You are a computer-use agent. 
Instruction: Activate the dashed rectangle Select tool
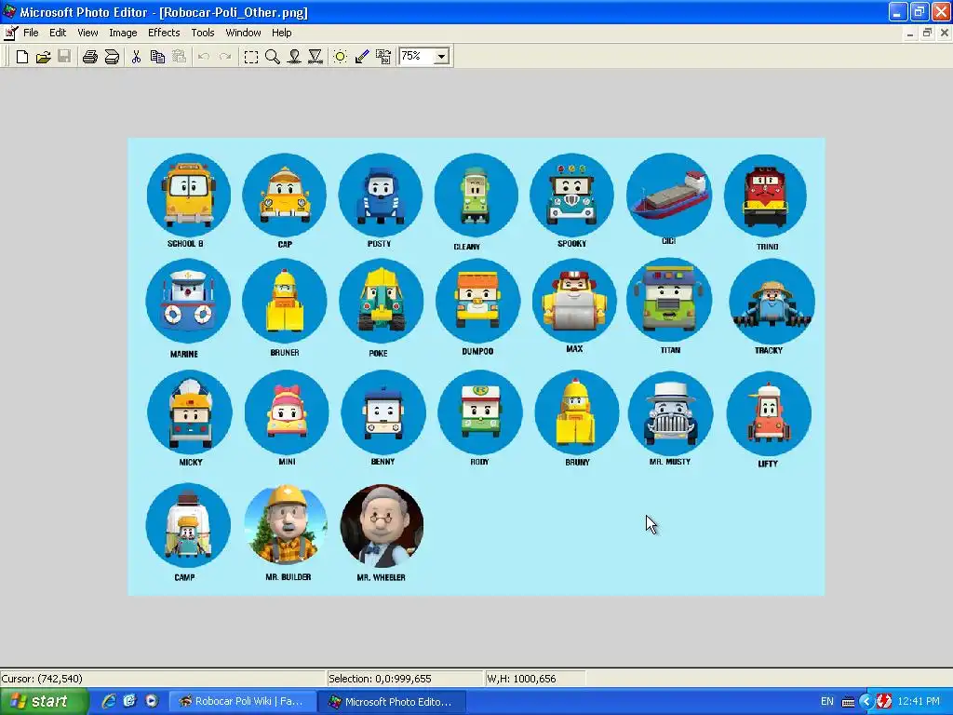[251, 57]
